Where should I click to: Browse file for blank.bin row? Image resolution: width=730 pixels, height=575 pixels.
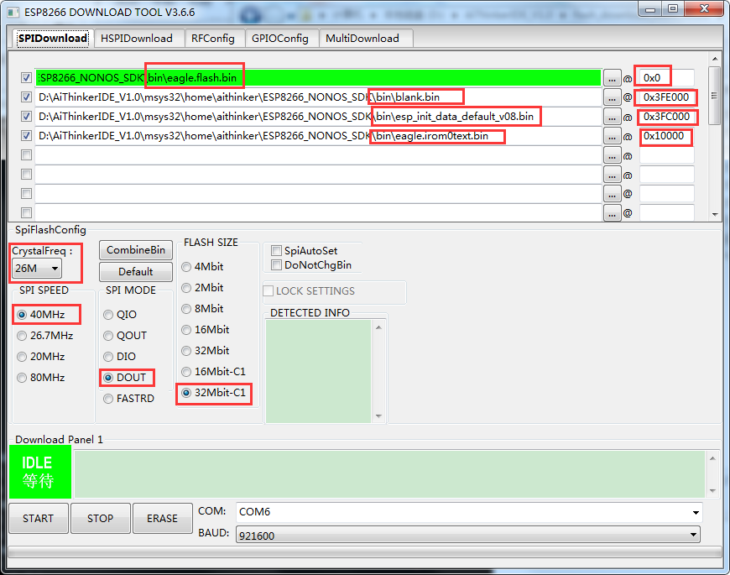tap(612, 97)
